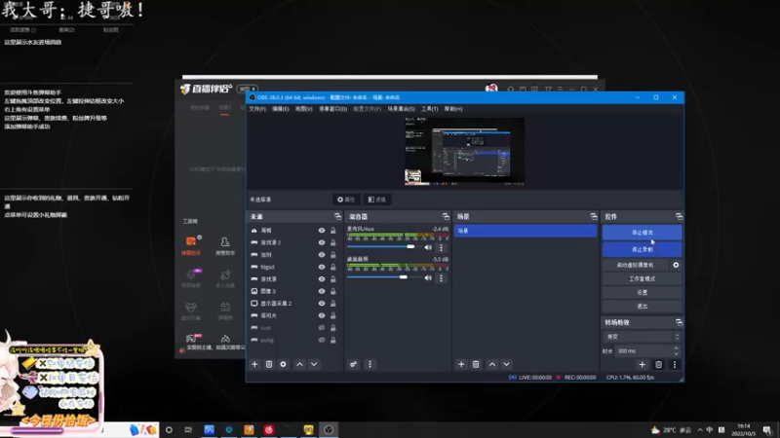Undock the Scenes panel float icon
The width and height of the screenshot is (780, 438).
[594, 216]
